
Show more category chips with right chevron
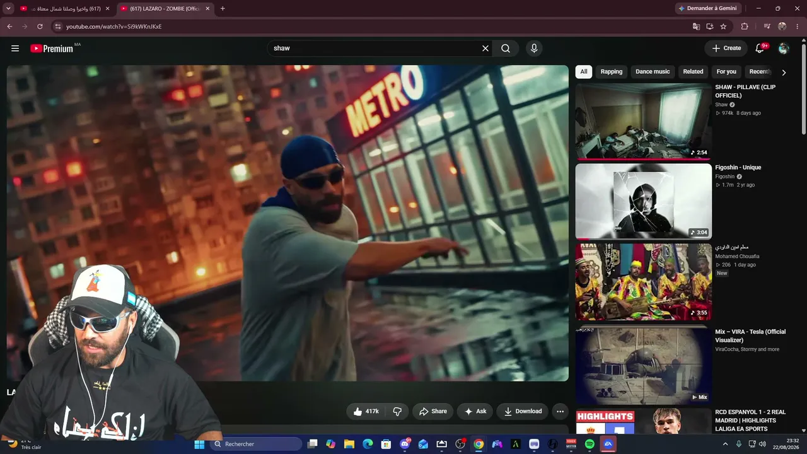tap(784, 72)
